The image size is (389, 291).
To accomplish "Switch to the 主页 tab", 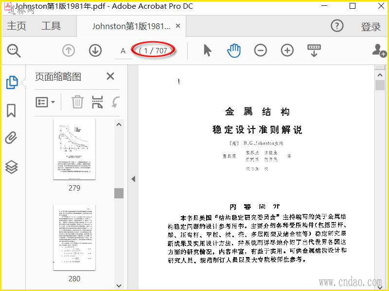I will [17, 26].
